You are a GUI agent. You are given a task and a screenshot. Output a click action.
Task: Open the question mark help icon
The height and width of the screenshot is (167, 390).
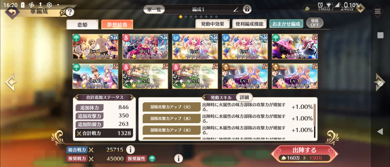pyautogui.click(x=70, y=12)
